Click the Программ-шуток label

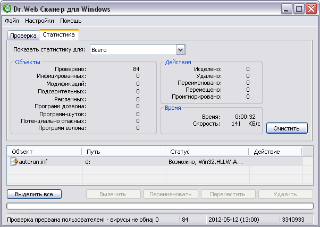pos(63,114)
